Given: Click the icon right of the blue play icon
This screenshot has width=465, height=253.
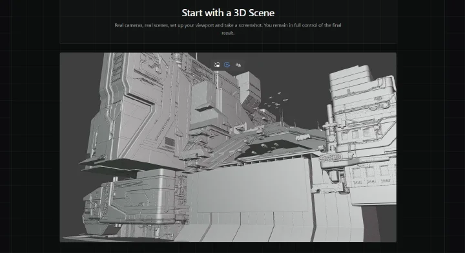Looking at the screenshot, I should (x=238, y=65).
